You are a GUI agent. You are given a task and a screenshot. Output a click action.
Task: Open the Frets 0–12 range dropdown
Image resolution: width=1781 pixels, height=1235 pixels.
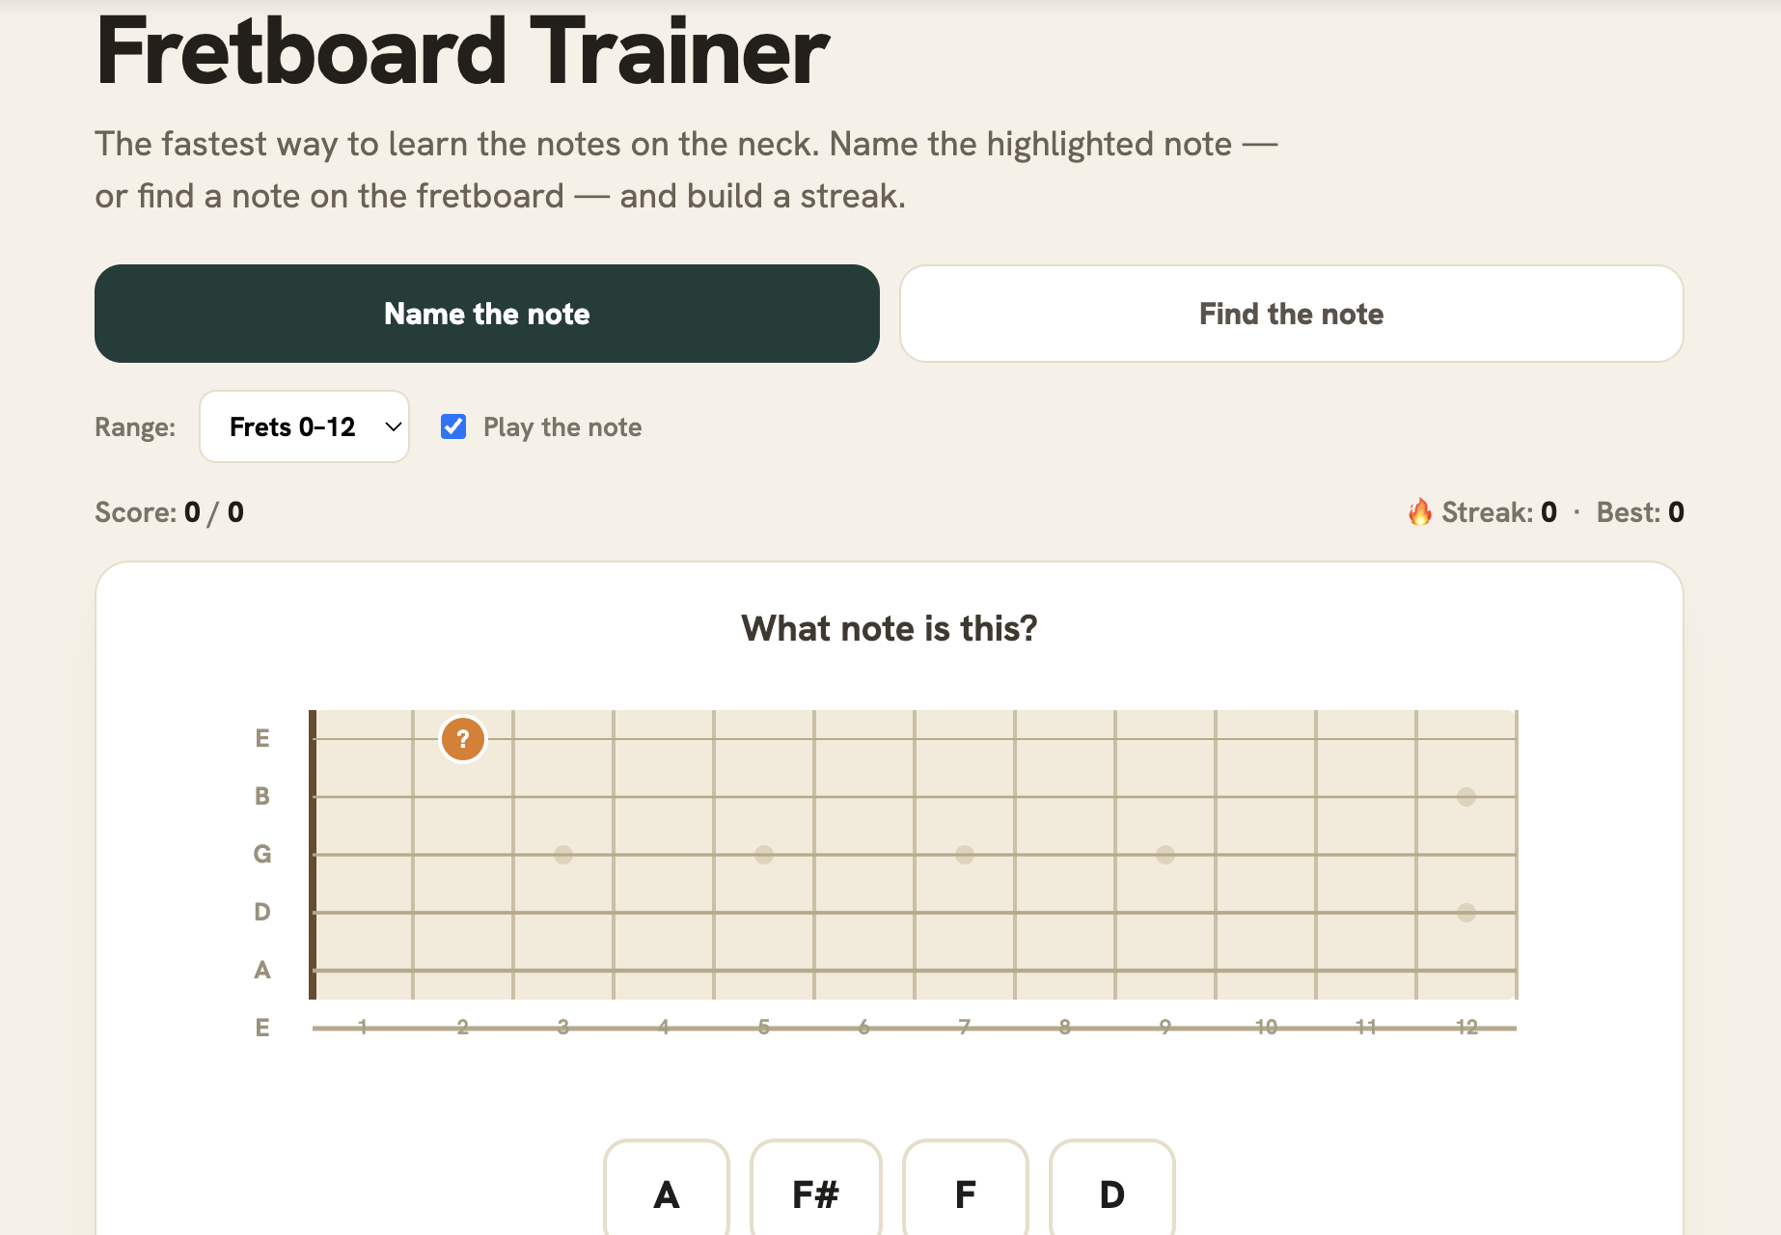[304, 426]
